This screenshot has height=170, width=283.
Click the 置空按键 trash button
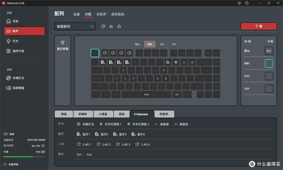pos(63,45)
